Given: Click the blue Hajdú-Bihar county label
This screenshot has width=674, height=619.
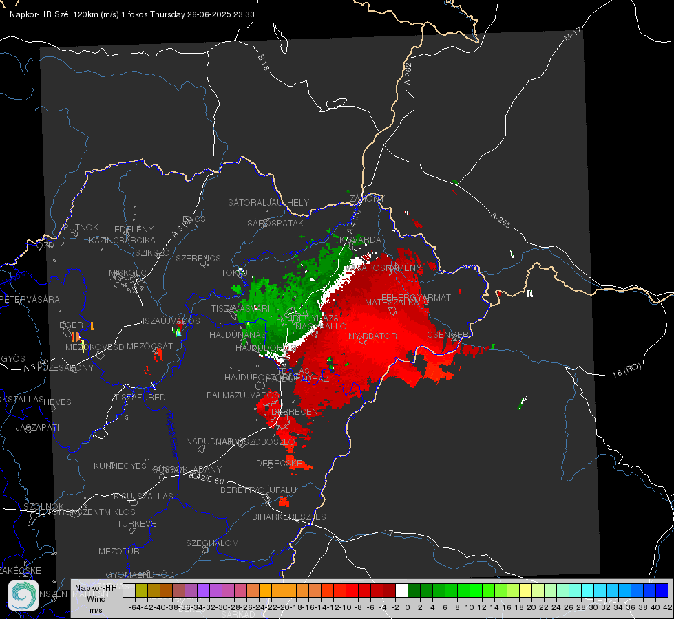Looking at the screenshot, I should [172, 435].
